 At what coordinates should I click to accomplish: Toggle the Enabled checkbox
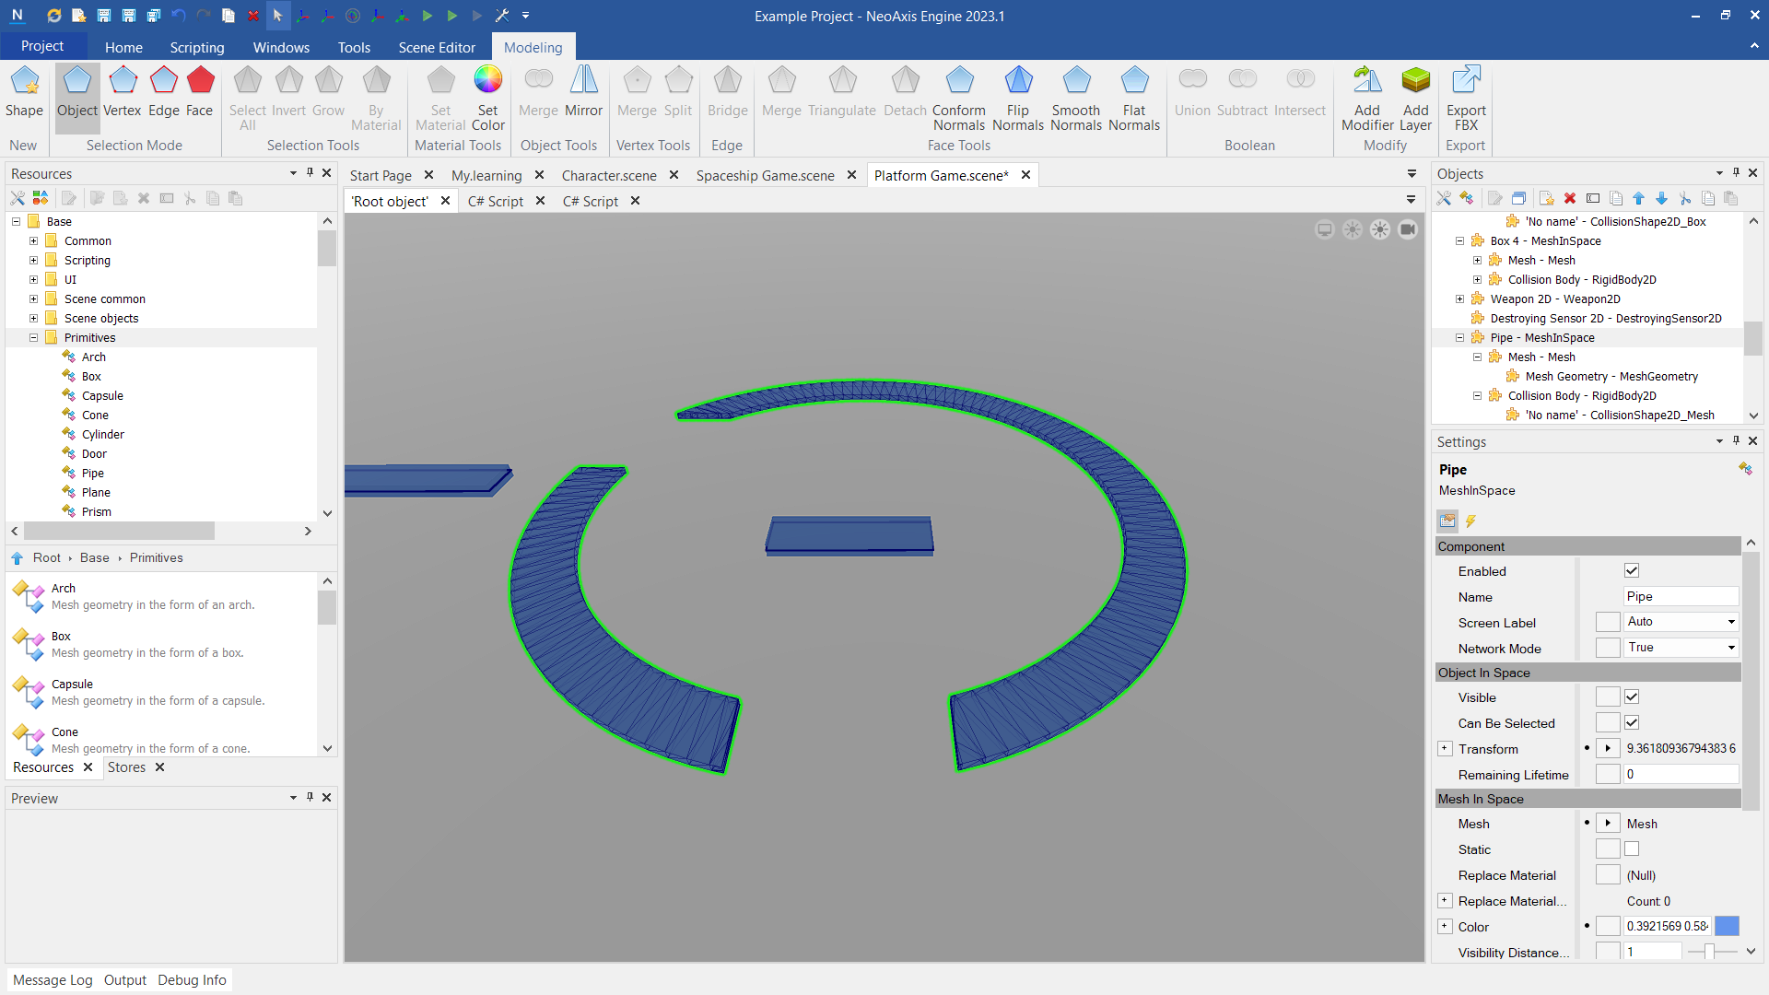coord(1632,571)
